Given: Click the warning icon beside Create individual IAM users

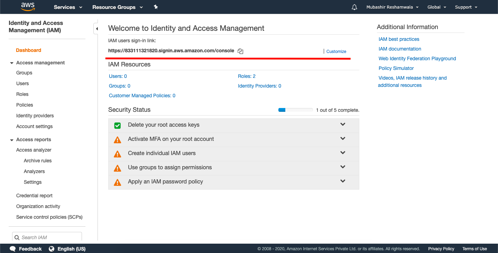Looking at the screenshot, I should tap(118, 154).
